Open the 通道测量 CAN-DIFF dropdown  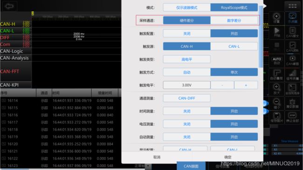pos(186,98)
